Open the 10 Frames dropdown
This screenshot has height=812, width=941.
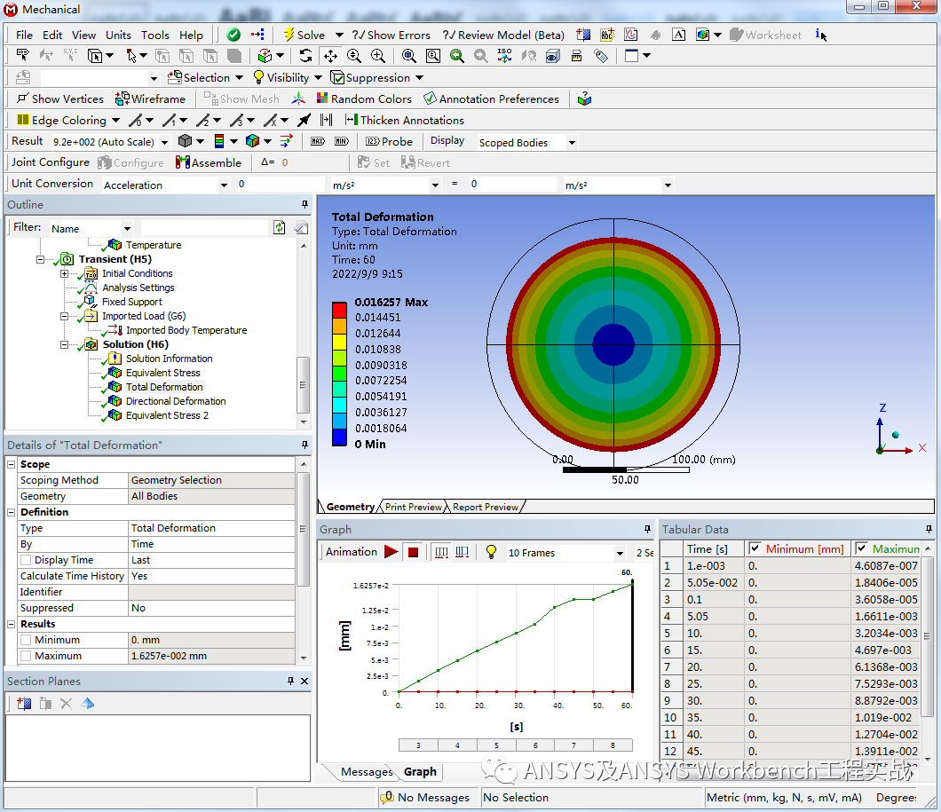(x=620, y=553)
